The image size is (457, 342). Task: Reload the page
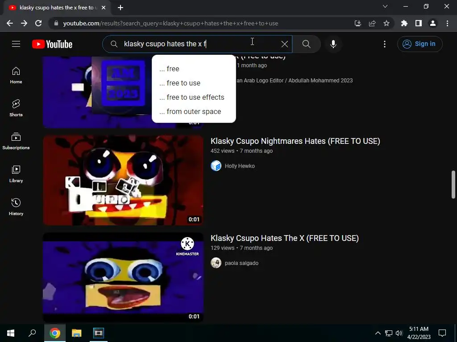tap(38, 23)
